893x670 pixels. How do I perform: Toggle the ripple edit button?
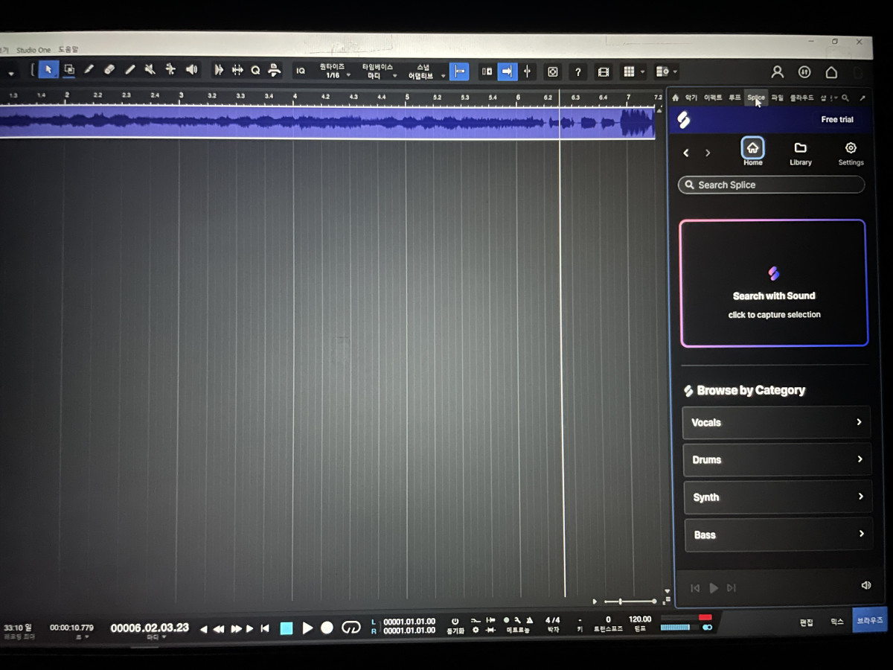tap(487, 71)
